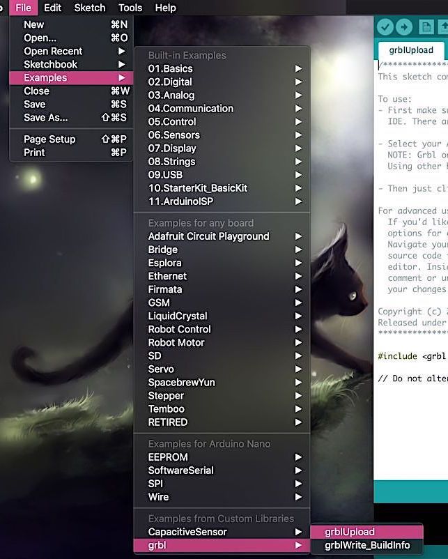
Task: Expand the 04.Communication examples submenu
Action: (x=222, y=108)
